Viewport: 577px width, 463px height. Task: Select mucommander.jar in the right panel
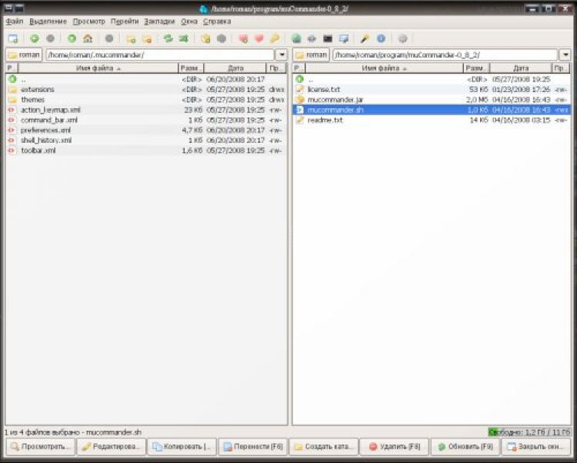(432, 100)
